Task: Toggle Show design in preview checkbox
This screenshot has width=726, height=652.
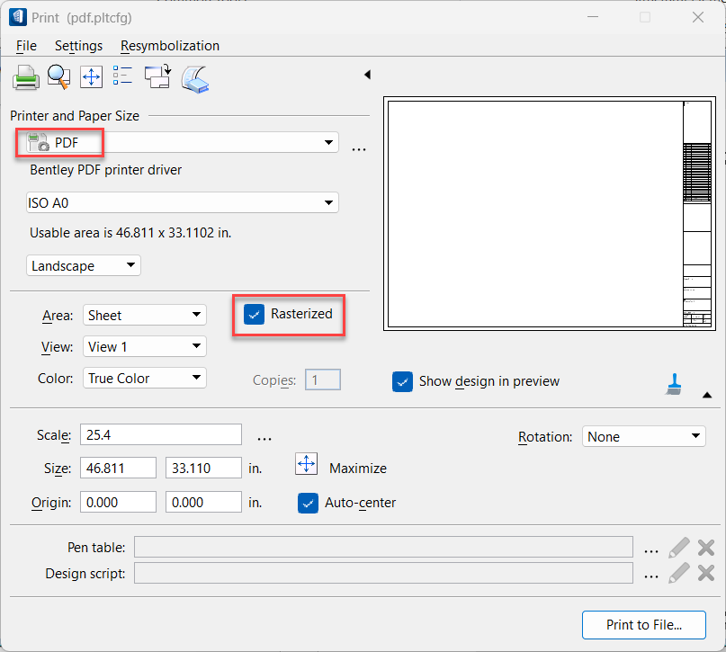Action: point(402,381)
